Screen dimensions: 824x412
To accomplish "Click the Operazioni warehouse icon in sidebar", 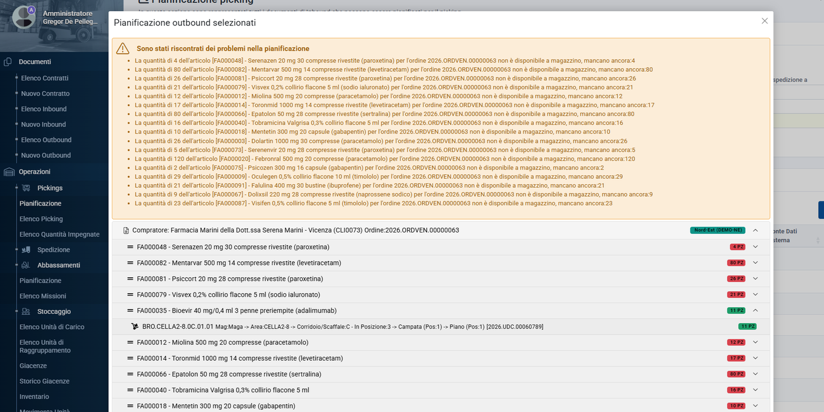I will (x=9, y=172).
